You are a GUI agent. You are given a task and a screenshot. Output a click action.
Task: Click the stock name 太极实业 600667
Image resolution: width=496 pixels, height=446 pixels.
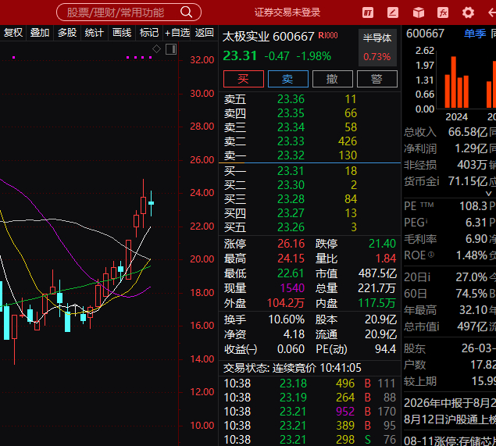268,37
